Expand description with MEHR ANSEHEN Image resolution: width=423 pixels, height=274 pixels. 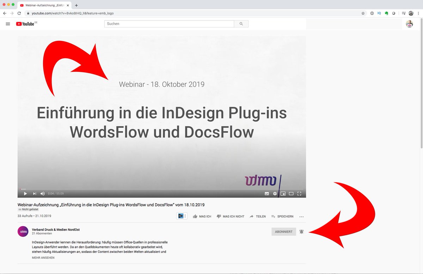click(x=43, y=258)
